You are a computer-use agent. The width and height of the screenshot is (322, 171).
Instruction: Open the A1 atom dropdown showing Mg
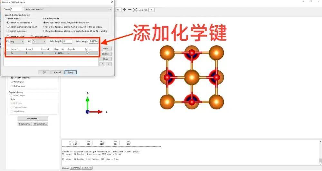click(17, 41)
